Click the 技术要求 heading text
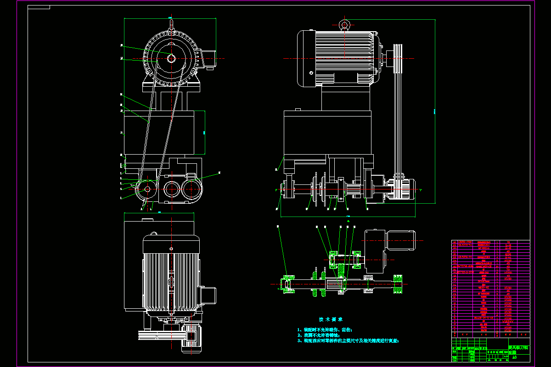551x367 pixels. pyautogui.click(x=331, y=319)
